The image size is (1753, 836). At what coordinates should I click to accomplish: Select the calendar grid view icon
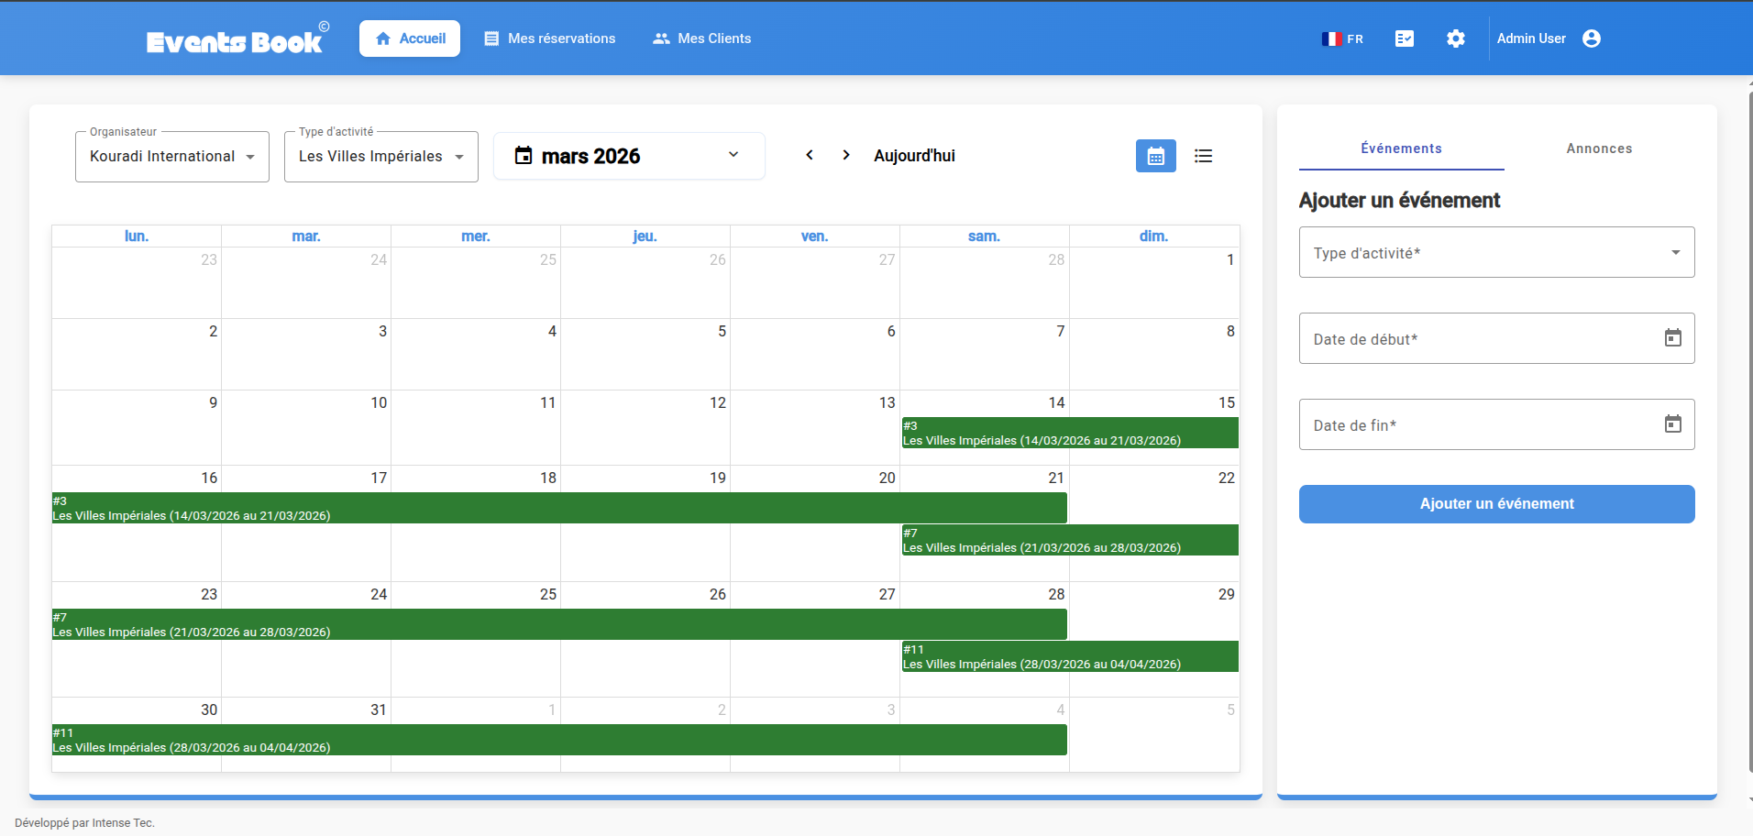click(1155, 156)
